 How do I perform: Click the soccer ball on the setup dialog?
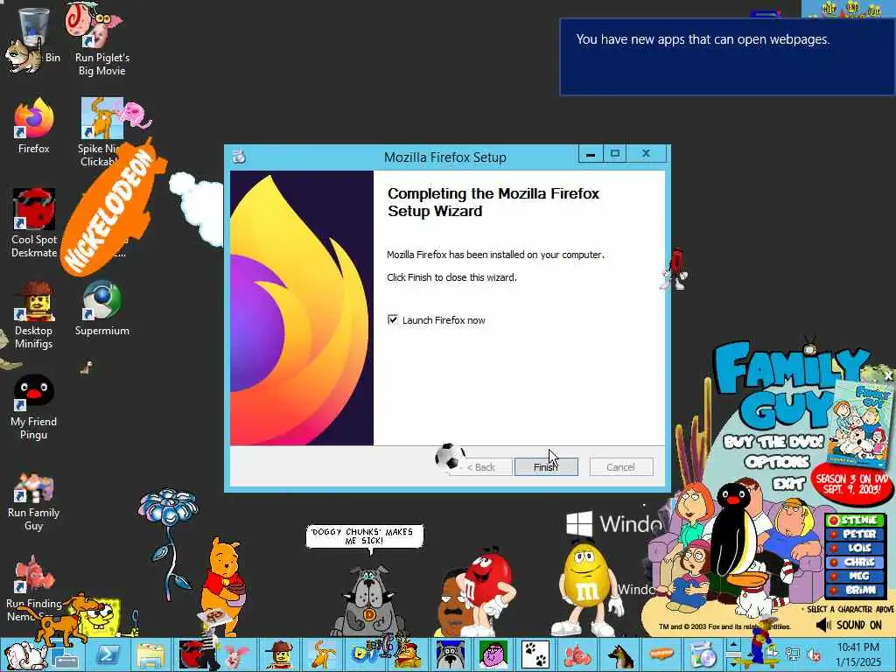pyautogui.click(x=449, y=457)
